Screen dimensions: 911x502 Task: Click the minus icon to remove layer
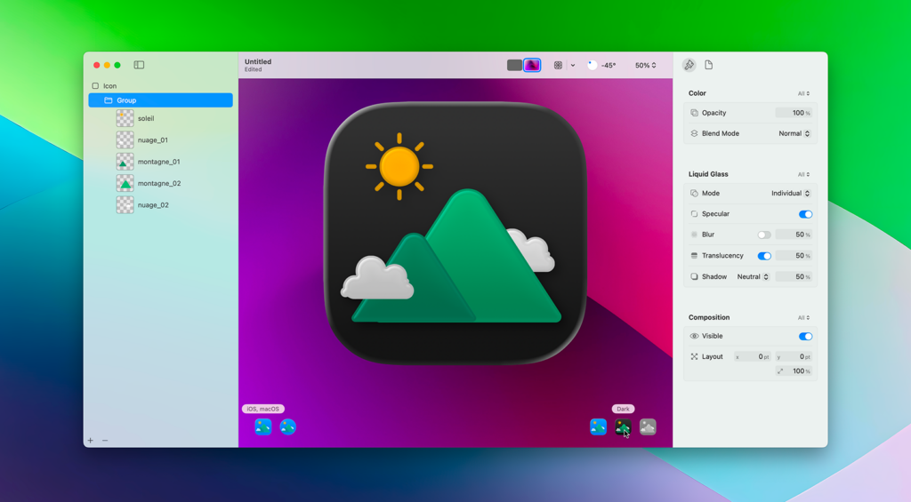click(x=105, y=441)
